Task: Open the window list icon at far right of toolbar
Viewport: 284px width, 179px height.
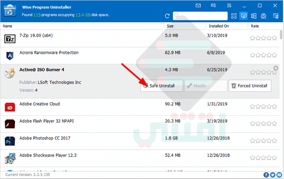Action: [275, 16]
